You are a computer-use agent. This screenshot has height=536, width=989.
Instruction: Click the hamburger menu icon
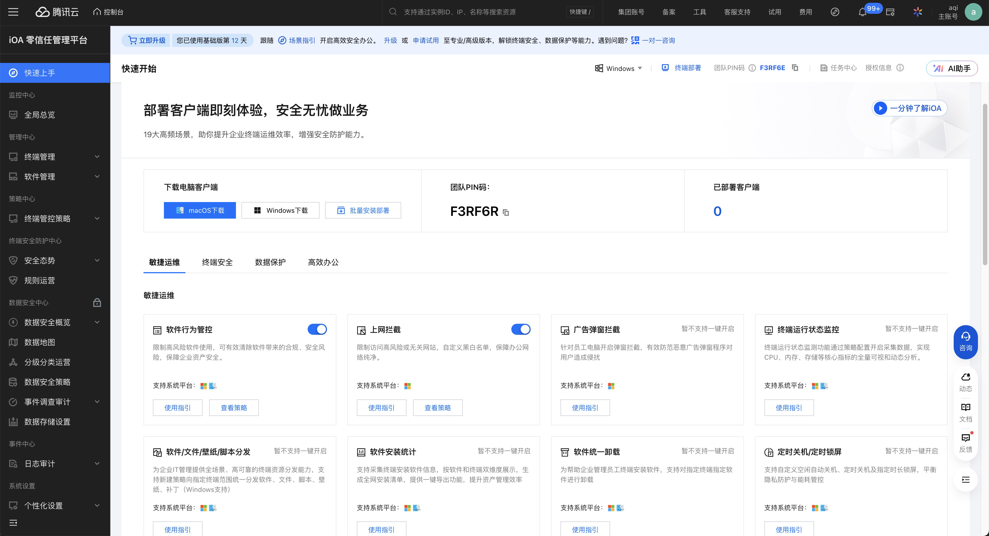click(x=14, y=12)
